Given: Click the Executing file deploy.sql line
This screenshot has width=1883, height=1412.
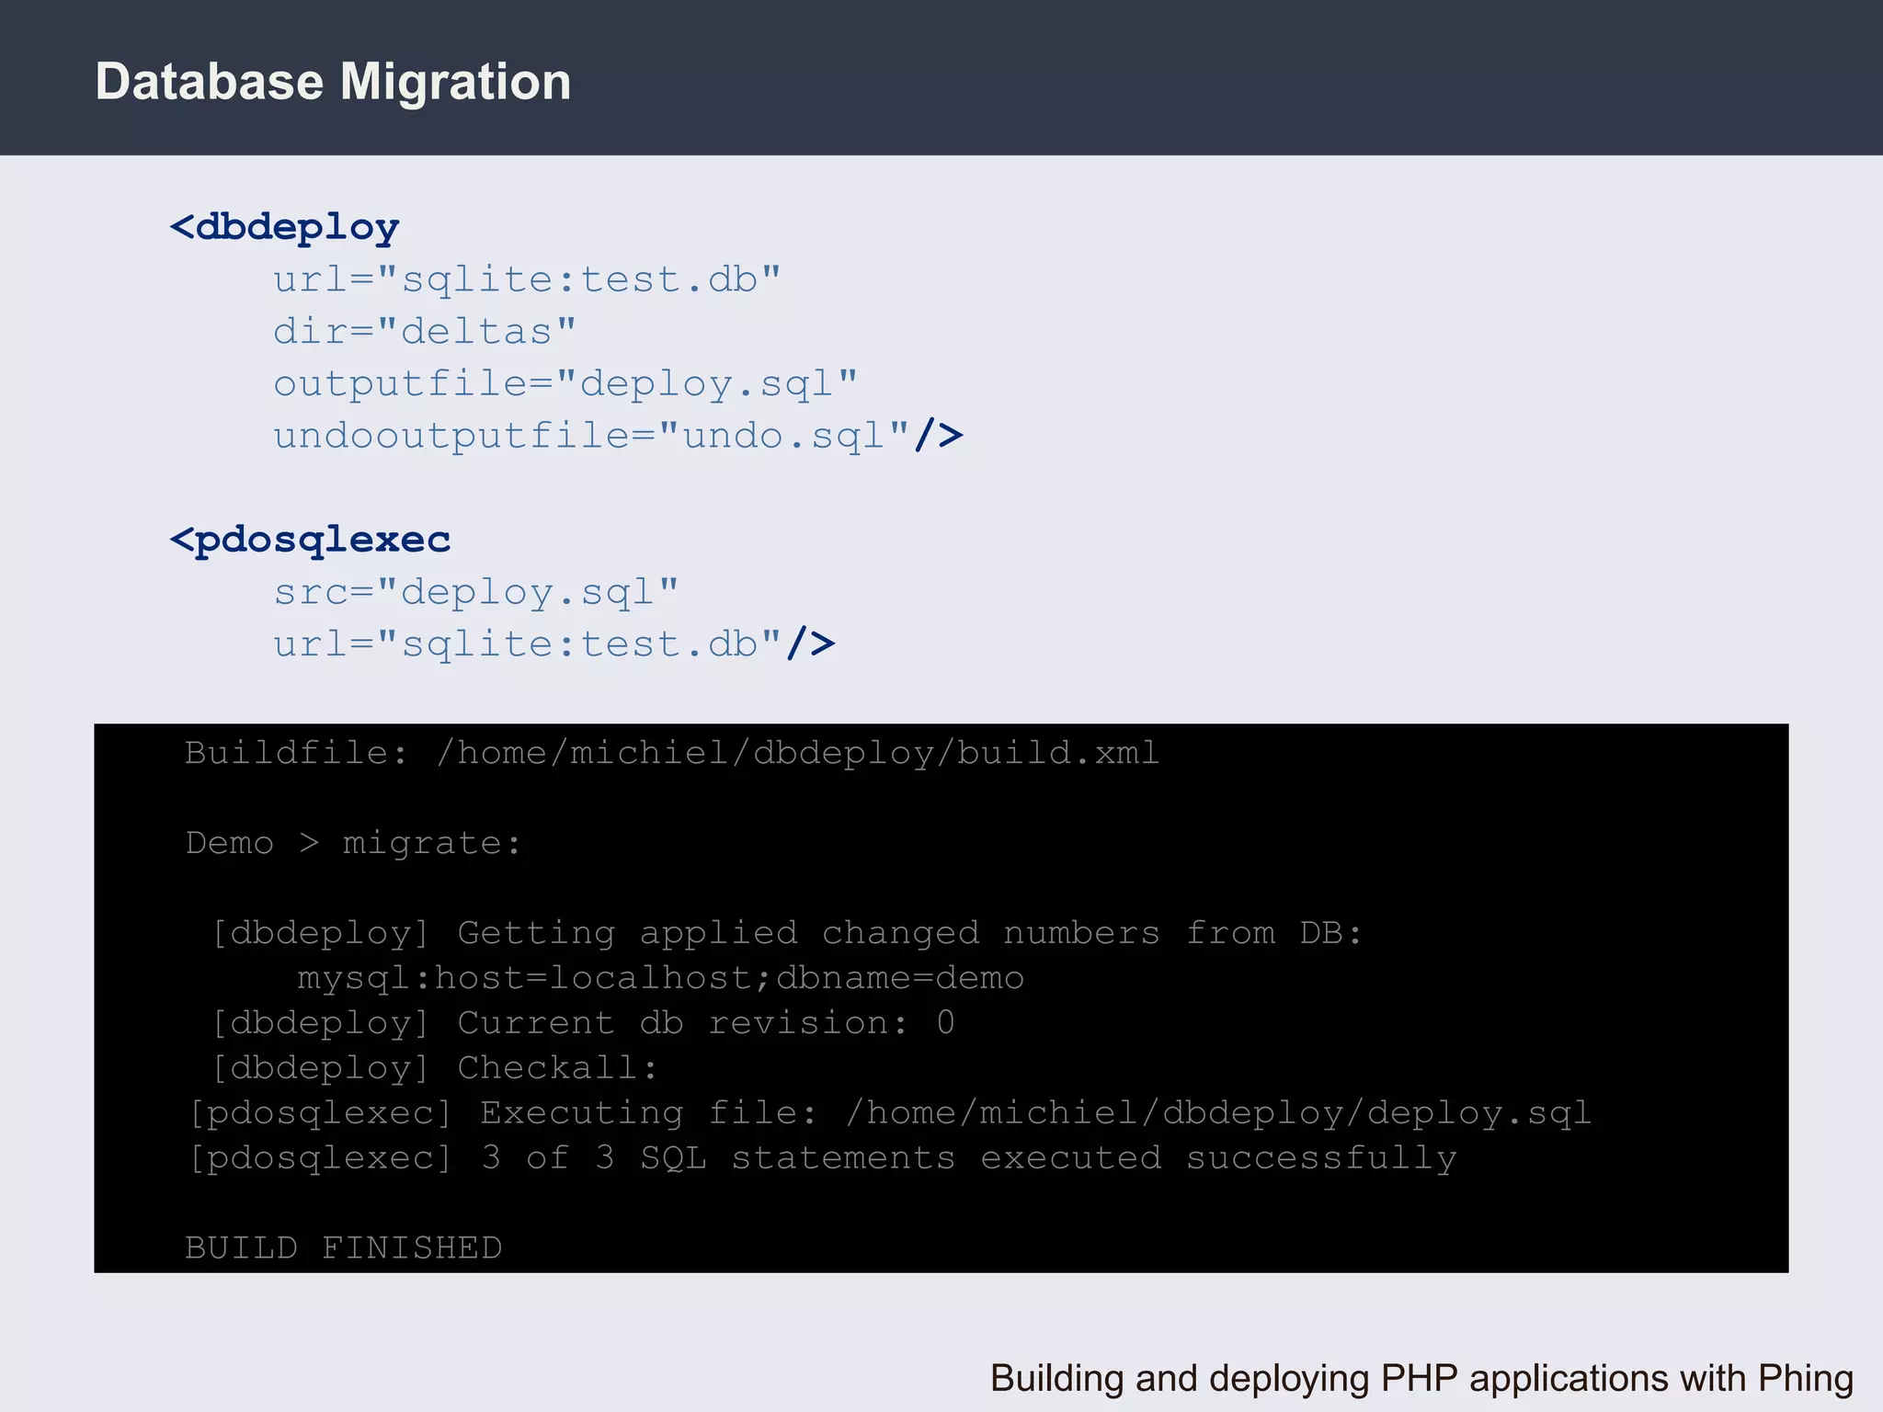Looking at the screenshot, I should [889, 1113].
